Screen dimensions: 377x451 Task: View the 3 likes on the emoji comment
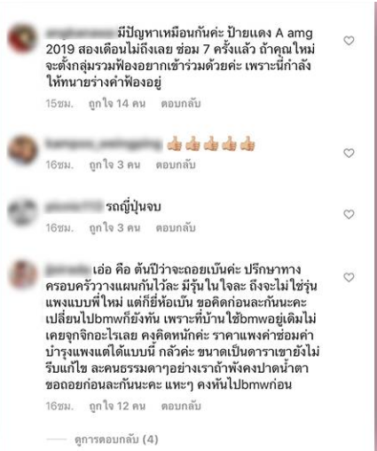114,165
